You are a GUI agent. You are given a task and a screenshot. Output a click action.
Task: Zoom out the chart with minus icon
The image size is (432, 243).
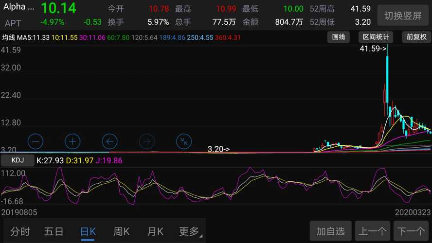point(36,141)
